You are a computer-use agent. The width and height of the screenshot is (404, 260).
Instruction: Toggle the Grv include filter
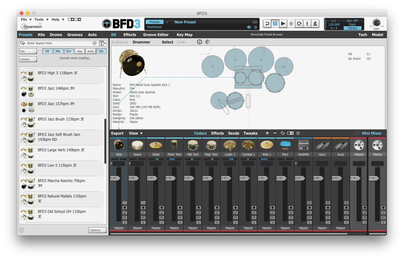(x=69, y=51)
